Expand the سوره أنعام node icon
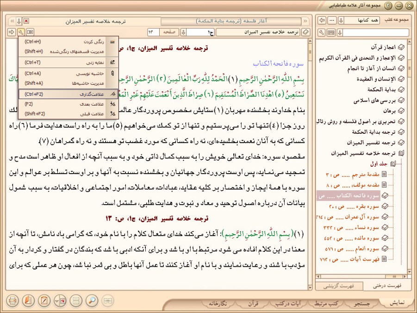The image size is (417, 313). (x=384, y=249)
